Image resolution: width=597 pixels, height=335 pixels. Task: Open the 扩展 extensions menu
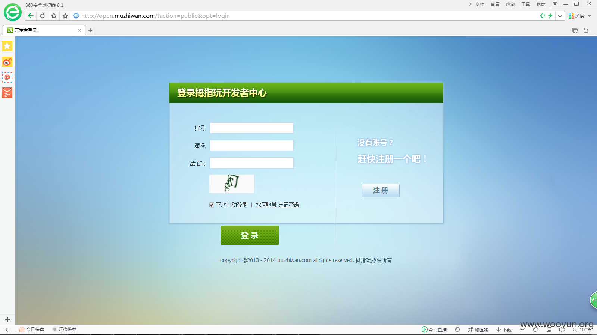(x=580, y=16)
